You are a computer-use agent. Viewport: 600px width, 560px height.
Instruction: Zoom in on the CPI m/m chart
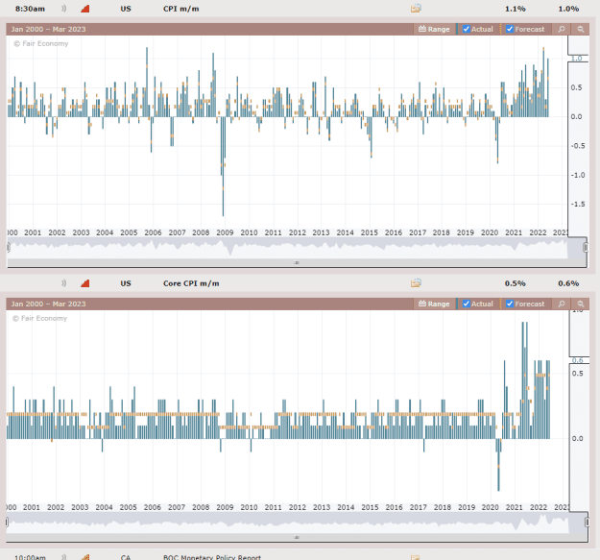(562, 29)
